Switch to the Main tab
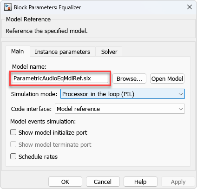The image size is (197, 189). [18, 52]
